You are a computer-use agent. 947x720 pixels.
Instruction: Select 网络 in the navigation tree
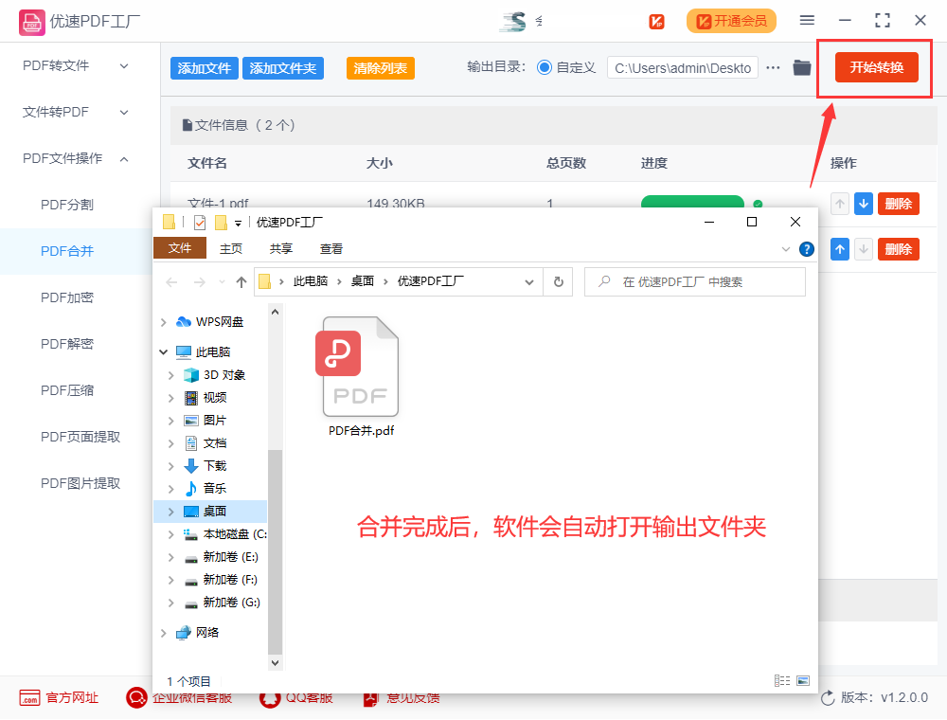point(207,633)
